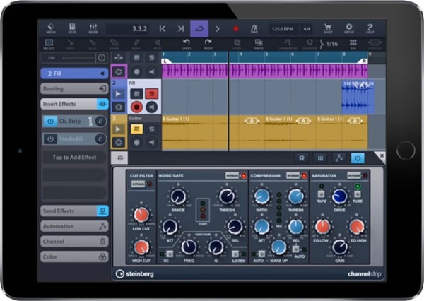Enable Read automation R button
The image size is (424, 301).
point(302,158)
